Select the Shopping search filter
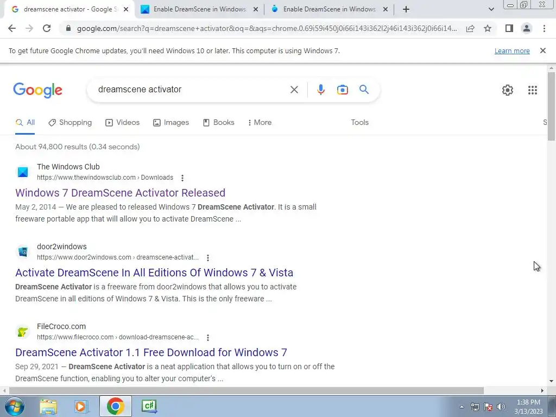Viewport: 556px width, 417px height. pos(70,123)
